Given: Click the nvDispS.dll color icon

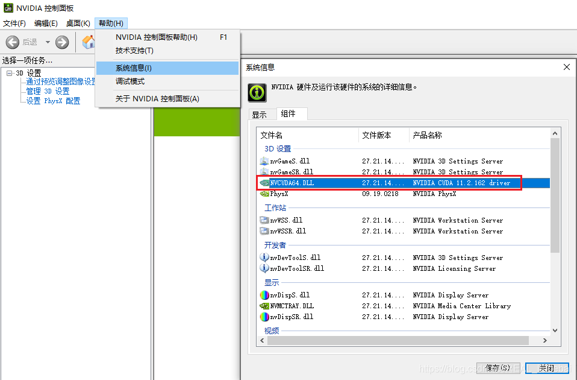Looking at the screenshot, I should coord(264,295).
